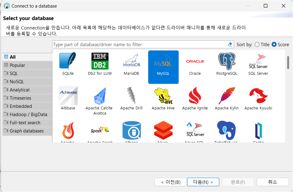
Task: Proceed with the 다음(N) button
Action: 203,182
